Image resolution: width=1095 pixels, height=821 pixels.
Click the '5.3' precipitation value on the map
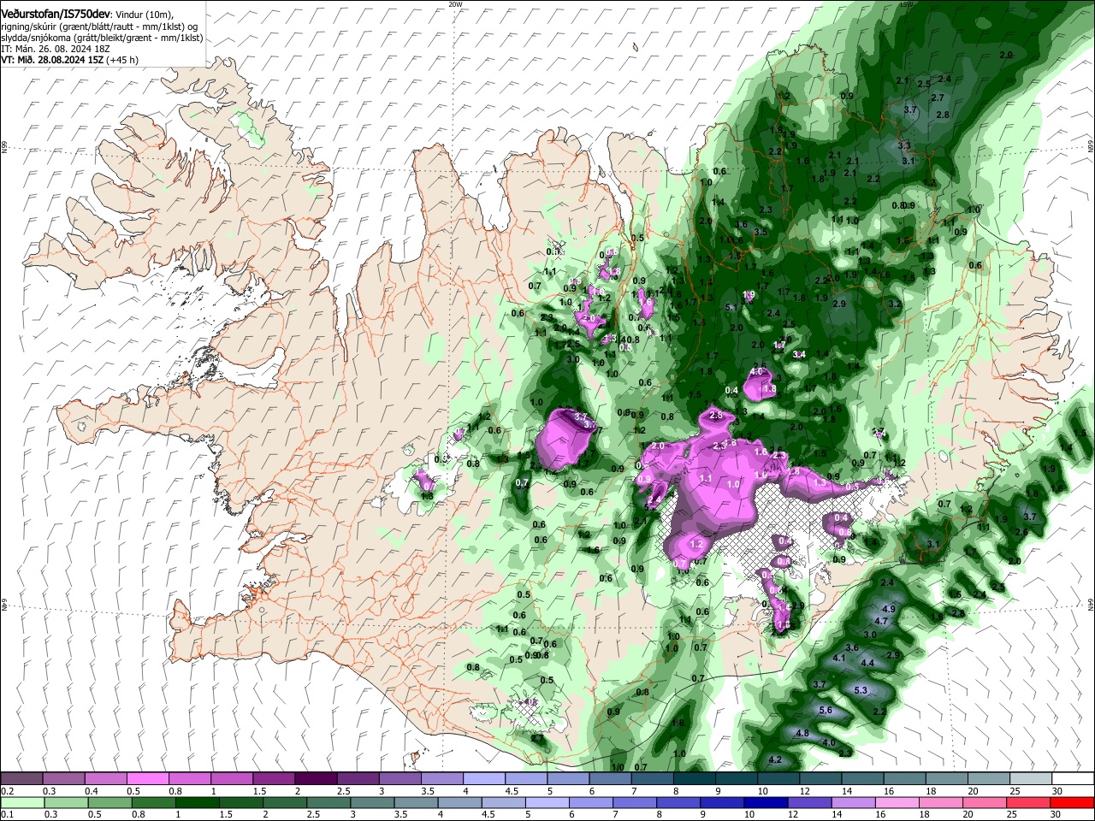tap(861, 690)
